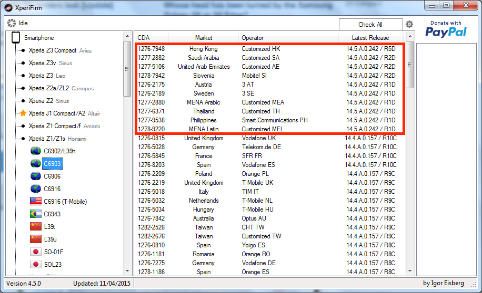
Task: Click the XperiFirm app icon in title bar
Action: click(8, 8)
